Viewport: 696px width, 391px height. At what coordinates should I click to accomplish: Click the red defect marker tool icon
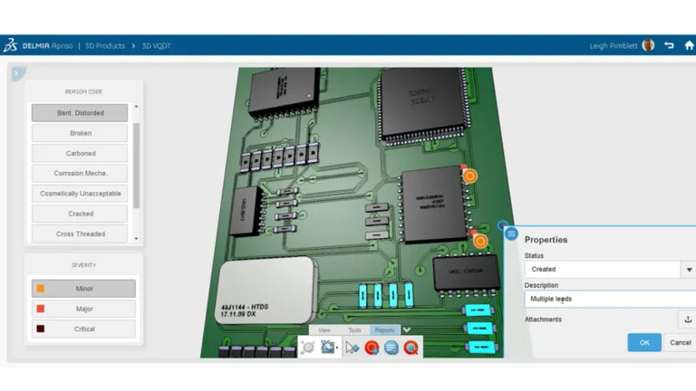coord(372,348)
